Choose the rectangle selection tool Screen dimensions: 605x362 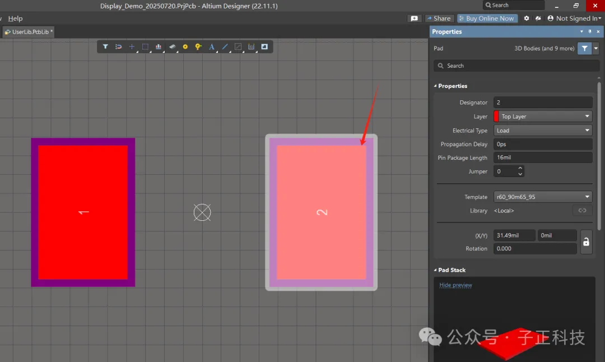pyautogui.click(x=145, y=47)
